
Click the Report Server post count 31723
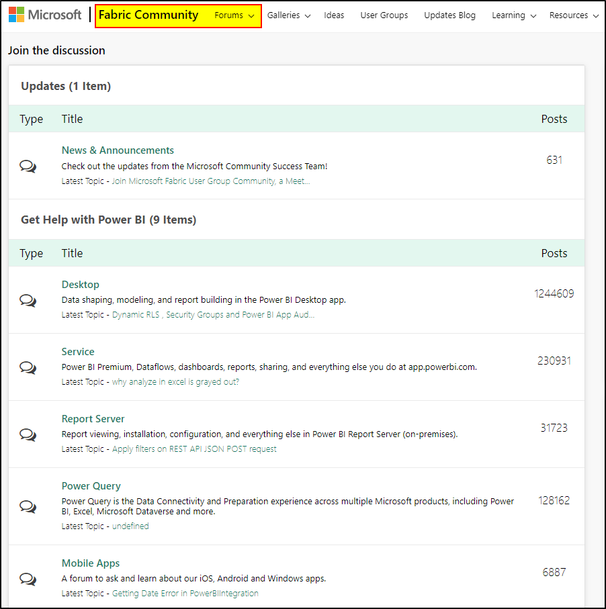554,428
